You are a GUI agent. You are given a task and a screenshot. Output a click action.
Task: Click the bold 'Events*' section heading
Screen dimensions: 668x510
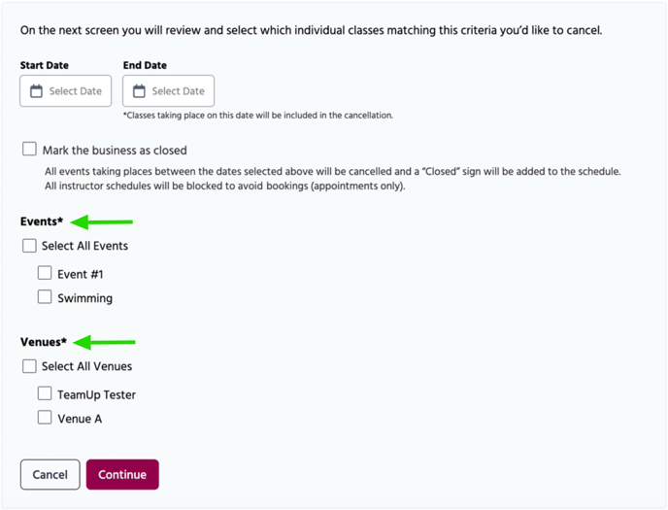(x=42, y=221)
